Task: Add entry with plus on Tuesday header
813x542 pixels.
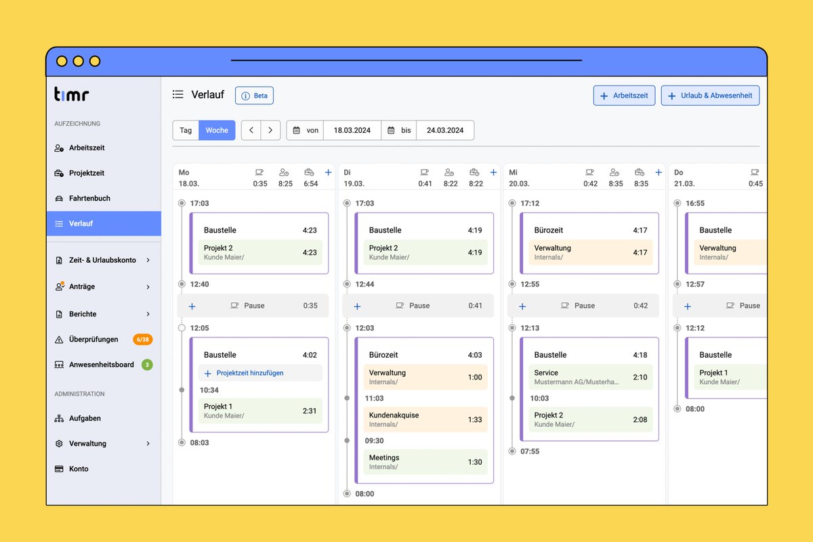Action: pos(493,173)
